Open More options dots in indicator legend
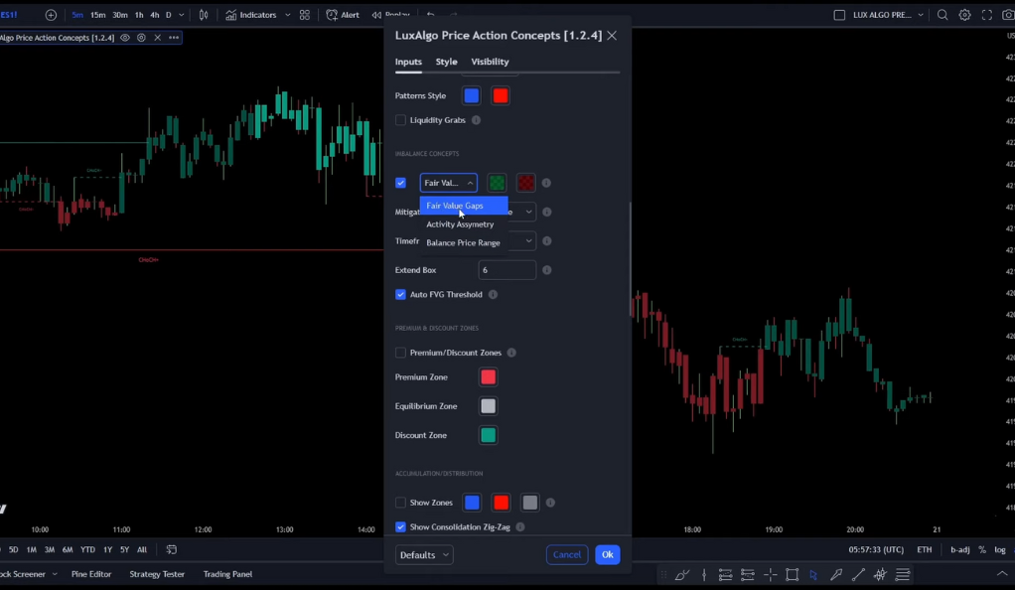The width and height of the screenshot is (1015, 590). pyautogui.click(x=174, y=38)
